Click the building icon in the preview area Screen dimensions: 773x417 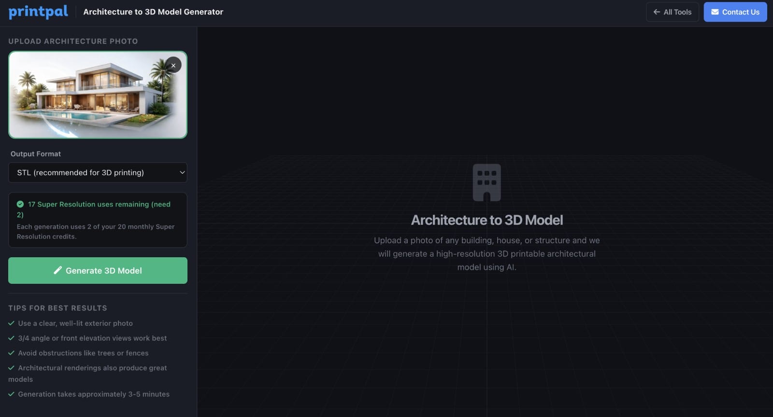487,182
